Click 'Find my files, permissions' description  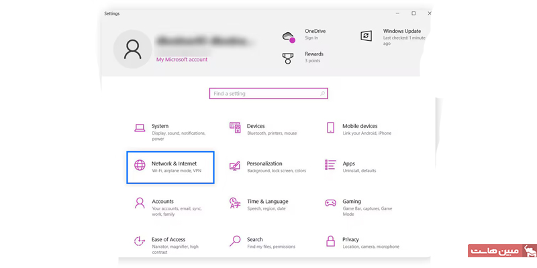271,247
